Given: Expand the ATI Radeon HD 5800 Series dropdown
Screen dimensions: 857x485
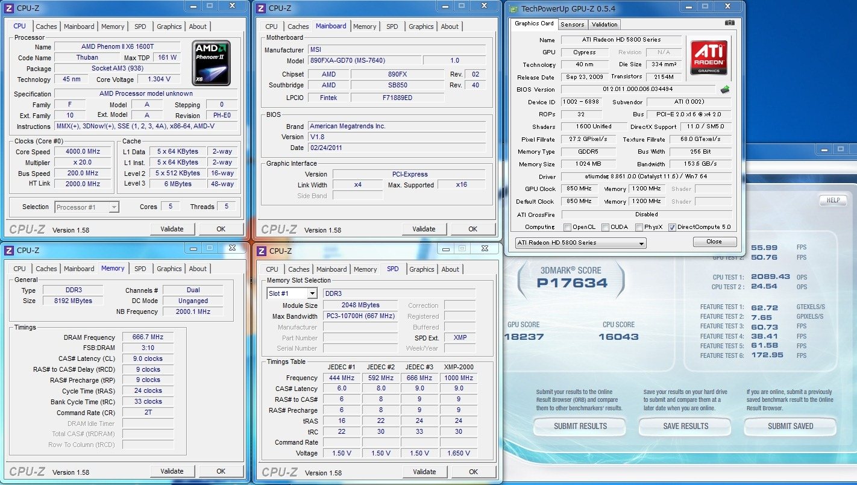Looking at the screenshot, I should [580, 243].
